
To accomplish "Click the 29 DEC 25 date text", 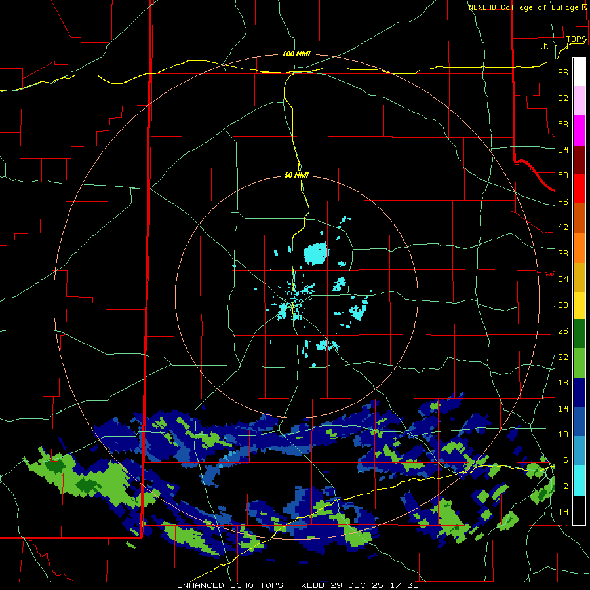I will pos(357,585).
